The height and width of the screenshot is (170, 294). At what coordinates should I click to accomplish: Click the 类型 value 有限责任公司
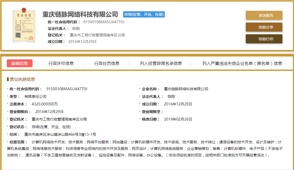tap(35, 97)
